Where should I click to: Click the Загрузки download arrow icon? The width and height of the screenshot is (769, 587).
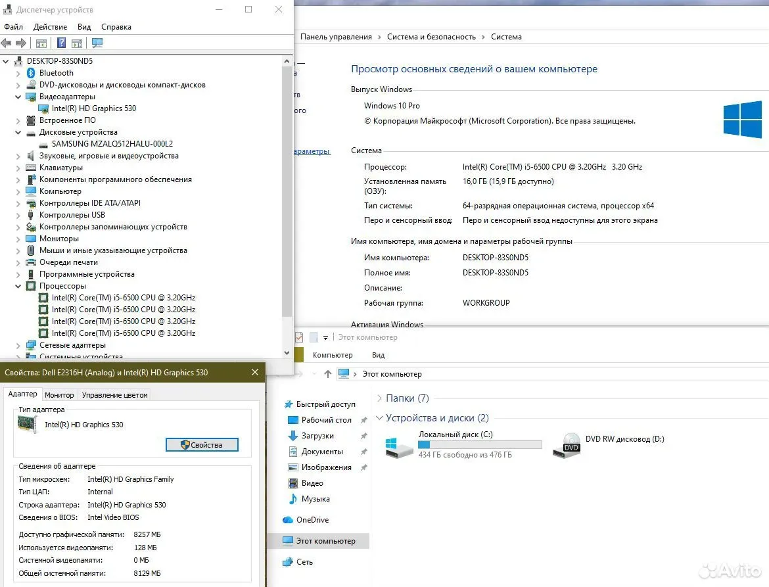292,435
